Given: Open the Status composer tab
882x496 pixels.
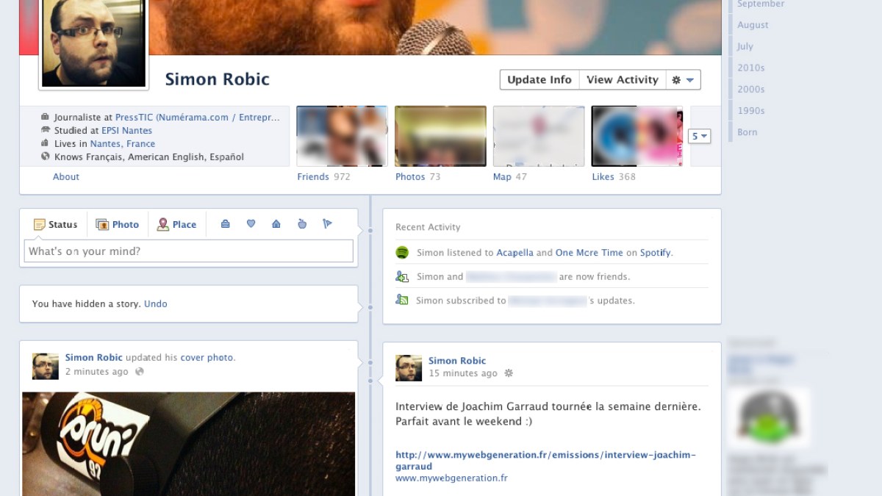Looking at the screenshot, I should 55,225.
